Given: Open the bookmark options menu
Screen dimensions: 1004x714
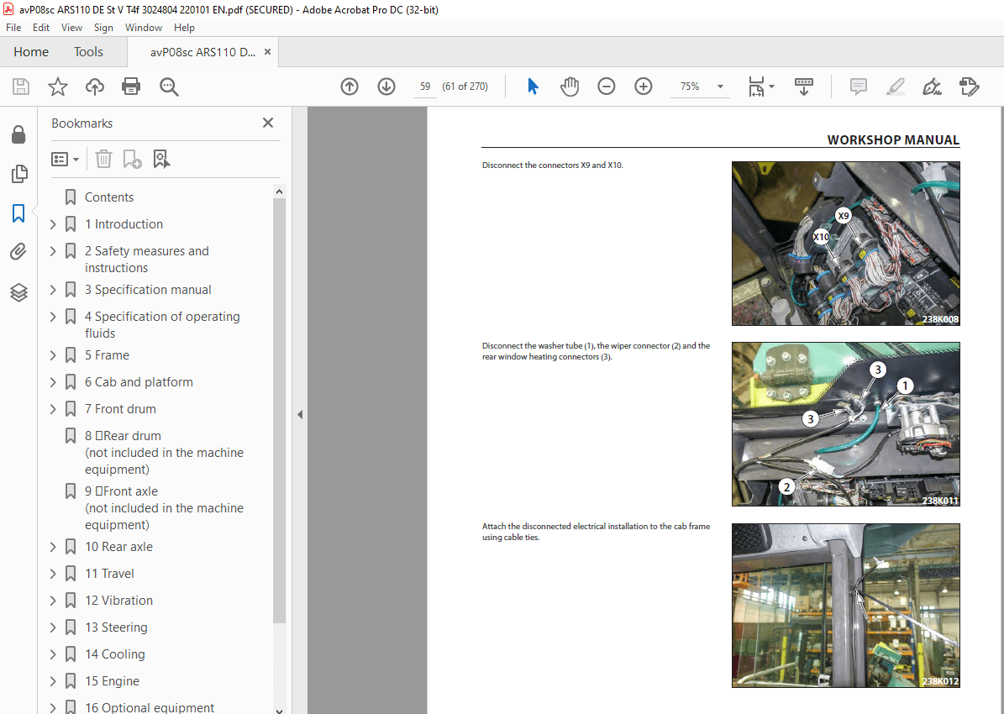Looking at the screenshot, I should click(x=65, y=159).
